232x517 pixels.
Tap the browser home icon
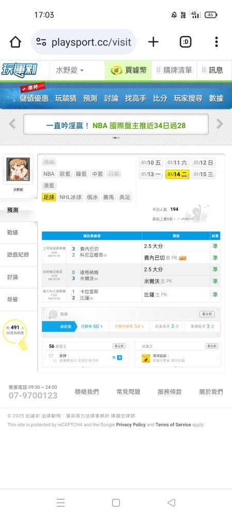[x=15, y=42]
